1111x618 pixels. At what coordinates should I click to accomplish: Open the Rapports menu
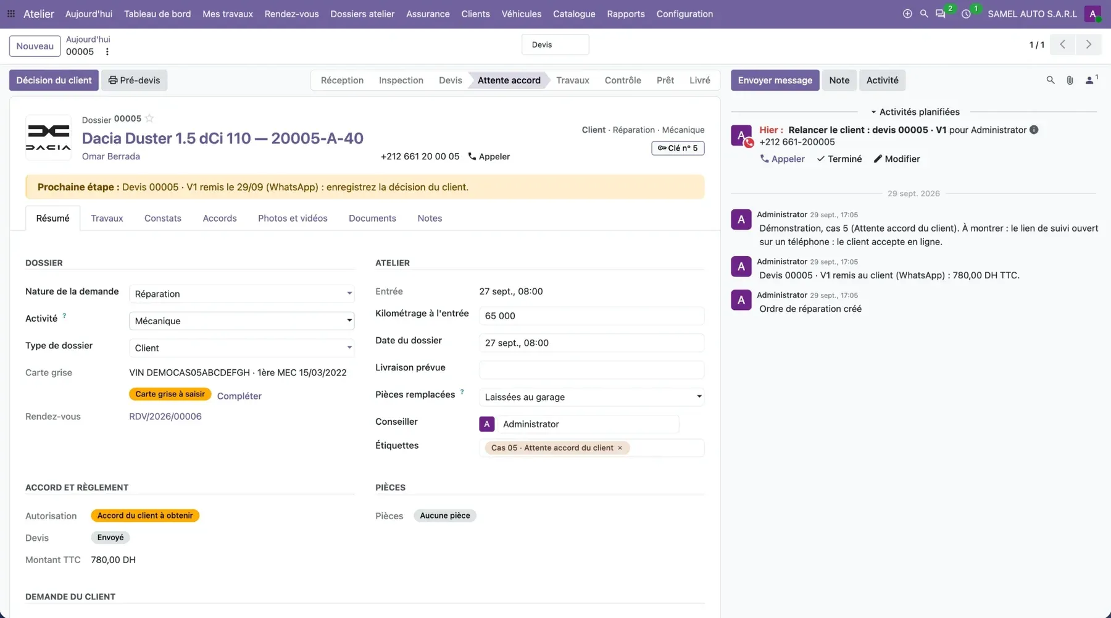pos(626,14)
